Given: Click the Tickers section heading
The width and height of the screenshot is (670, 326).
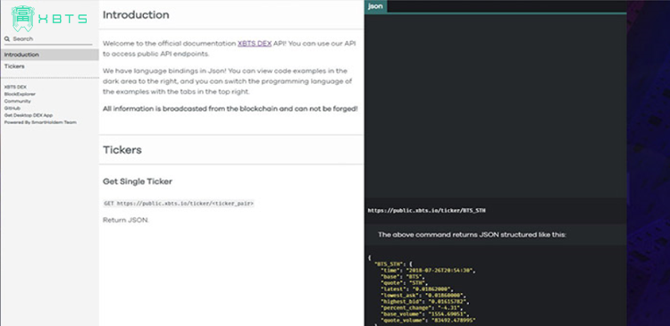Looking at the screenshot, I should click(x=122, y=150).
